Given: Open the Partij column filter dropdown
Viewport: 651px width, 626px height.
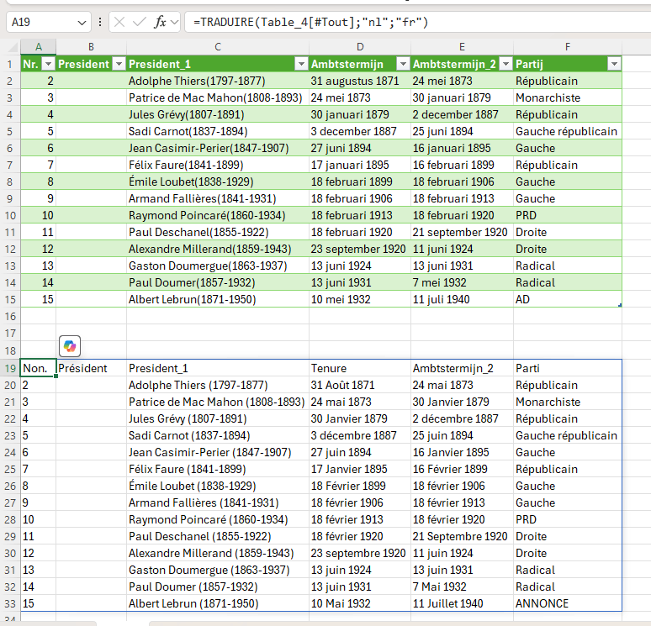Looking at the screenshot, I should pos(614,64).
